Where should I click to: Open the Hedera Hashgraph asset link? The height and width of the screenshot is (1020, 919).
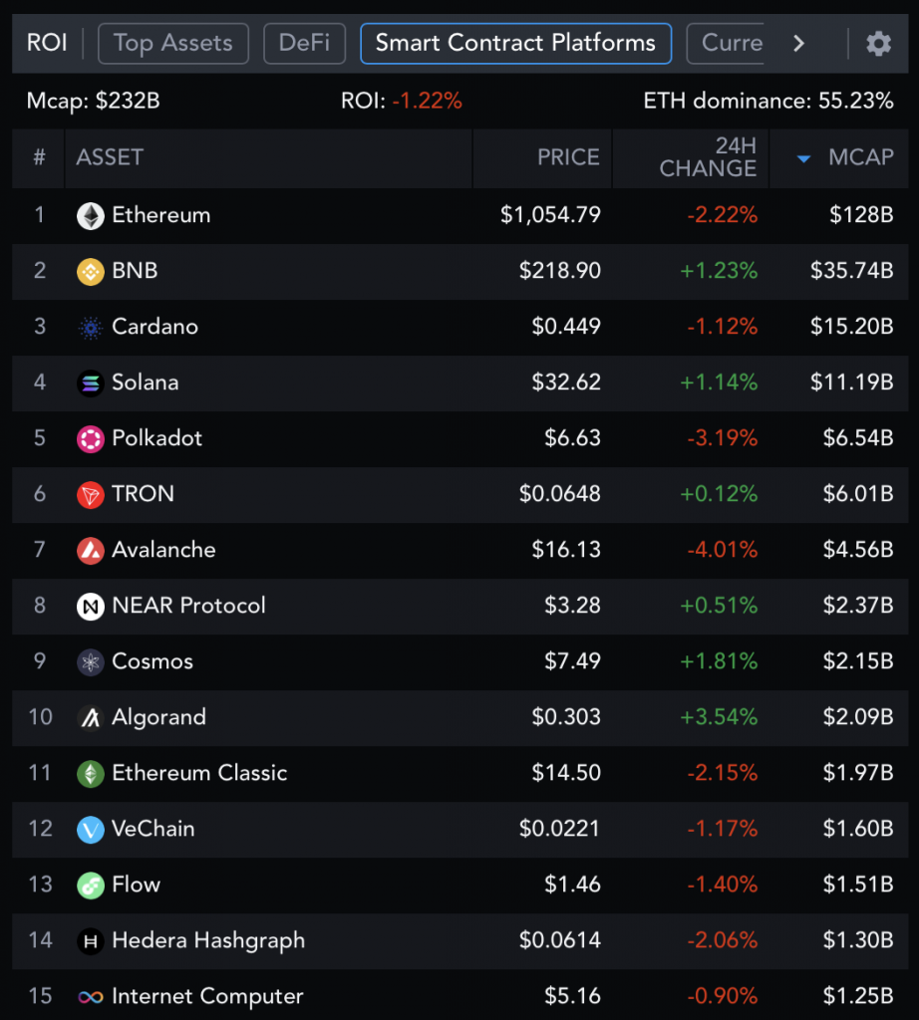pyautogui.click(x=208, y=940)
